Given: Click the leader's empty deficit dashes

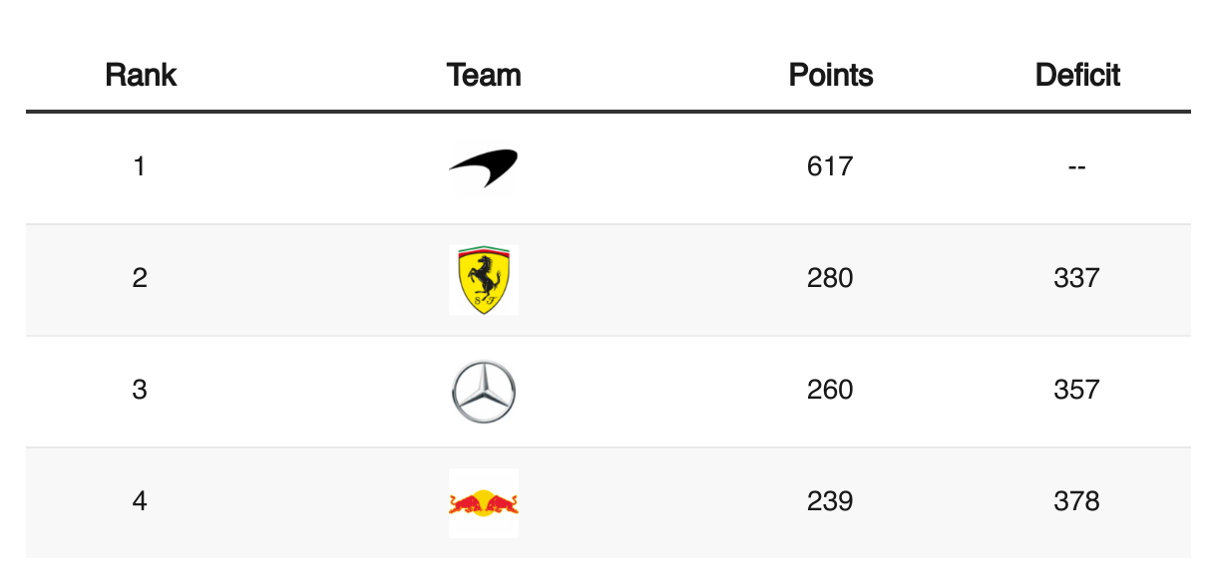Looking at the screenshot, I should click(x=1076, y=166).
